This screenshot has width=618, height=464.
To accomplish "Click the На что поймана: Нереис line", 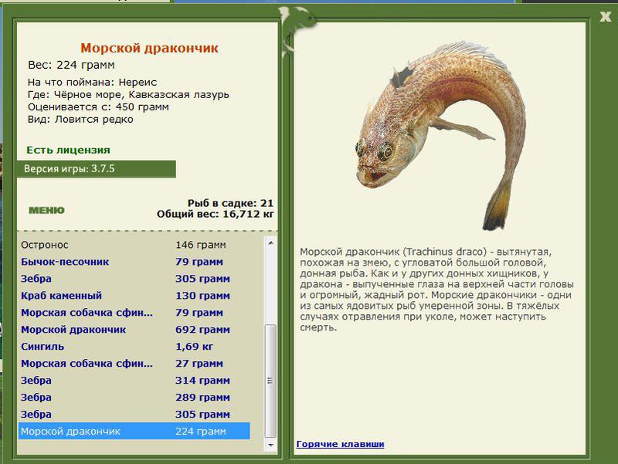I will 92,83.
